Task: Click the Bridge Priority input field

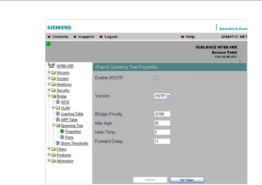Action: tap(162, 114)
